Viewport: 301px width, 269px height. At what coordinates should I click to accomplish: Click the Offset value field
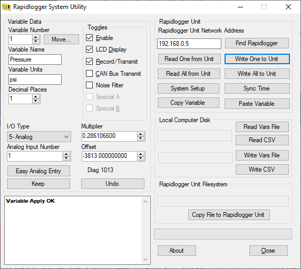pos(110,156)
